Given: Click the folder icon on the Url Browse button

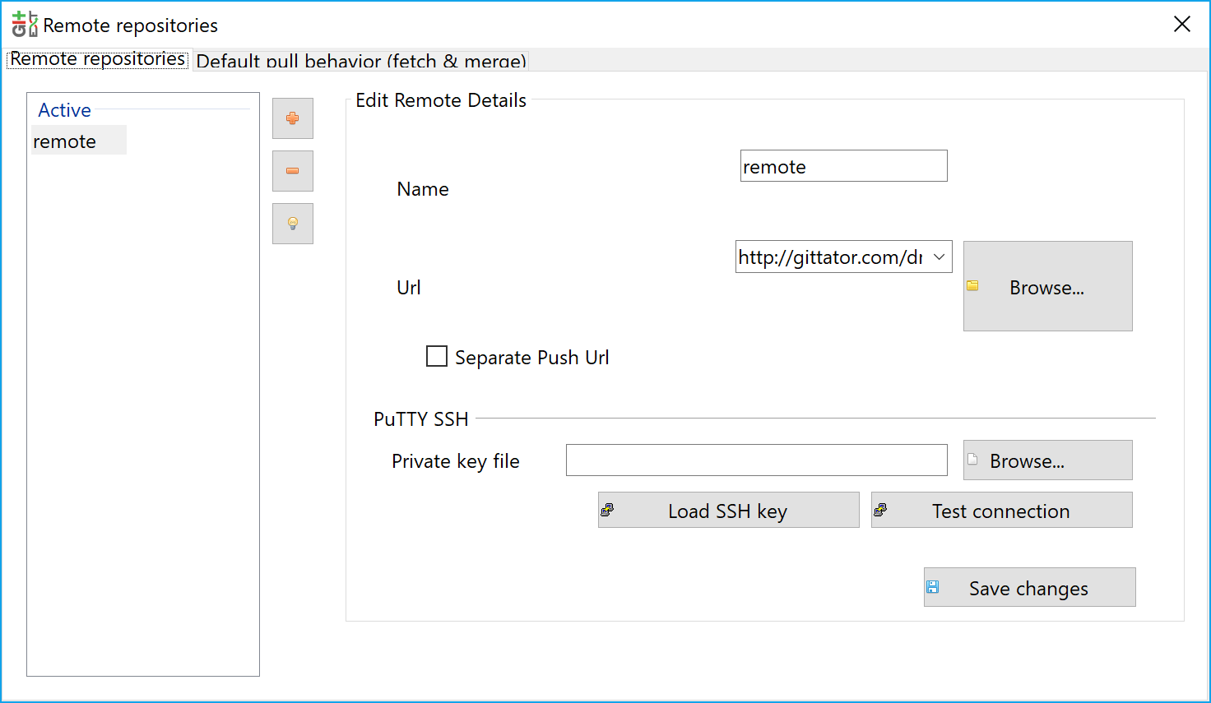Looking at the screenshot, I should point(974,285).
